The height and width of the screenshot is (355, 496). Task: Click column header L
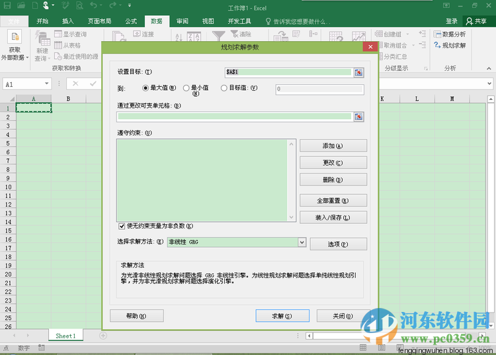click(417, 99)
